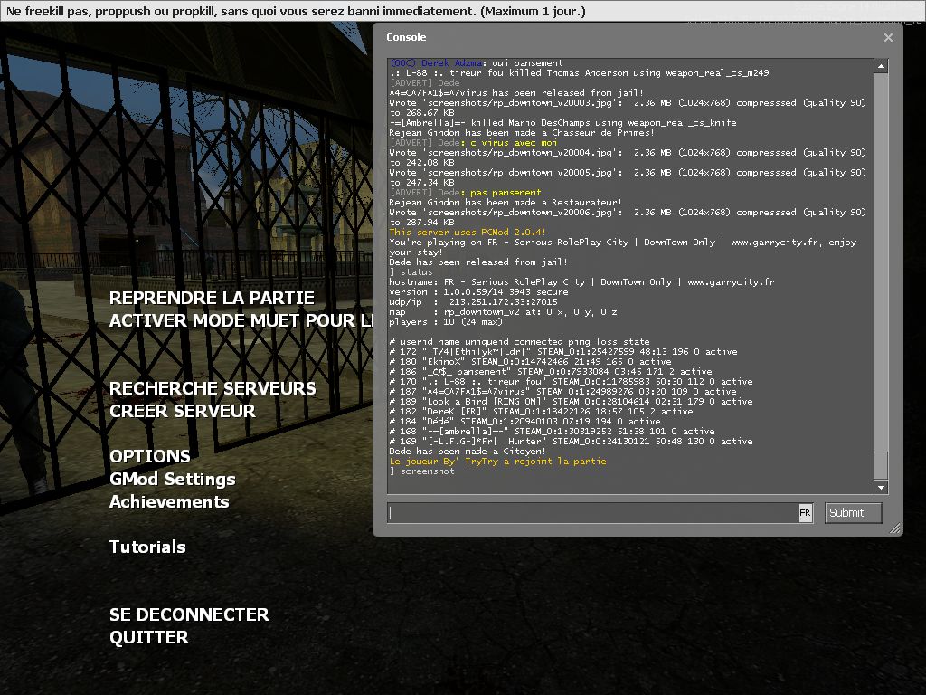Close the Console window

(888, 37)
